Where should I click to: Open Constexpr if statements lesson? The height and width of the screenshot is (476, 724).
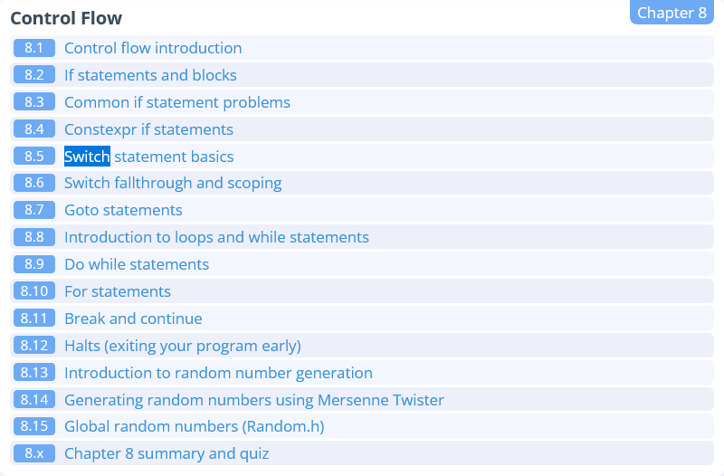point(148,129)
